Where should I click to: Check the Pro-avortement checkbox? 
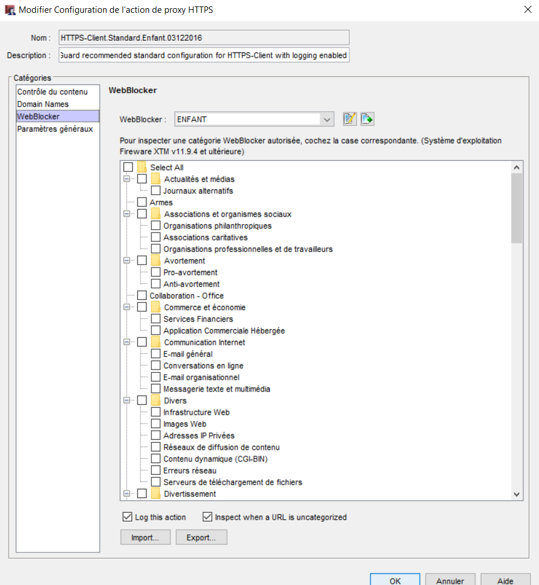pos(156,272)
